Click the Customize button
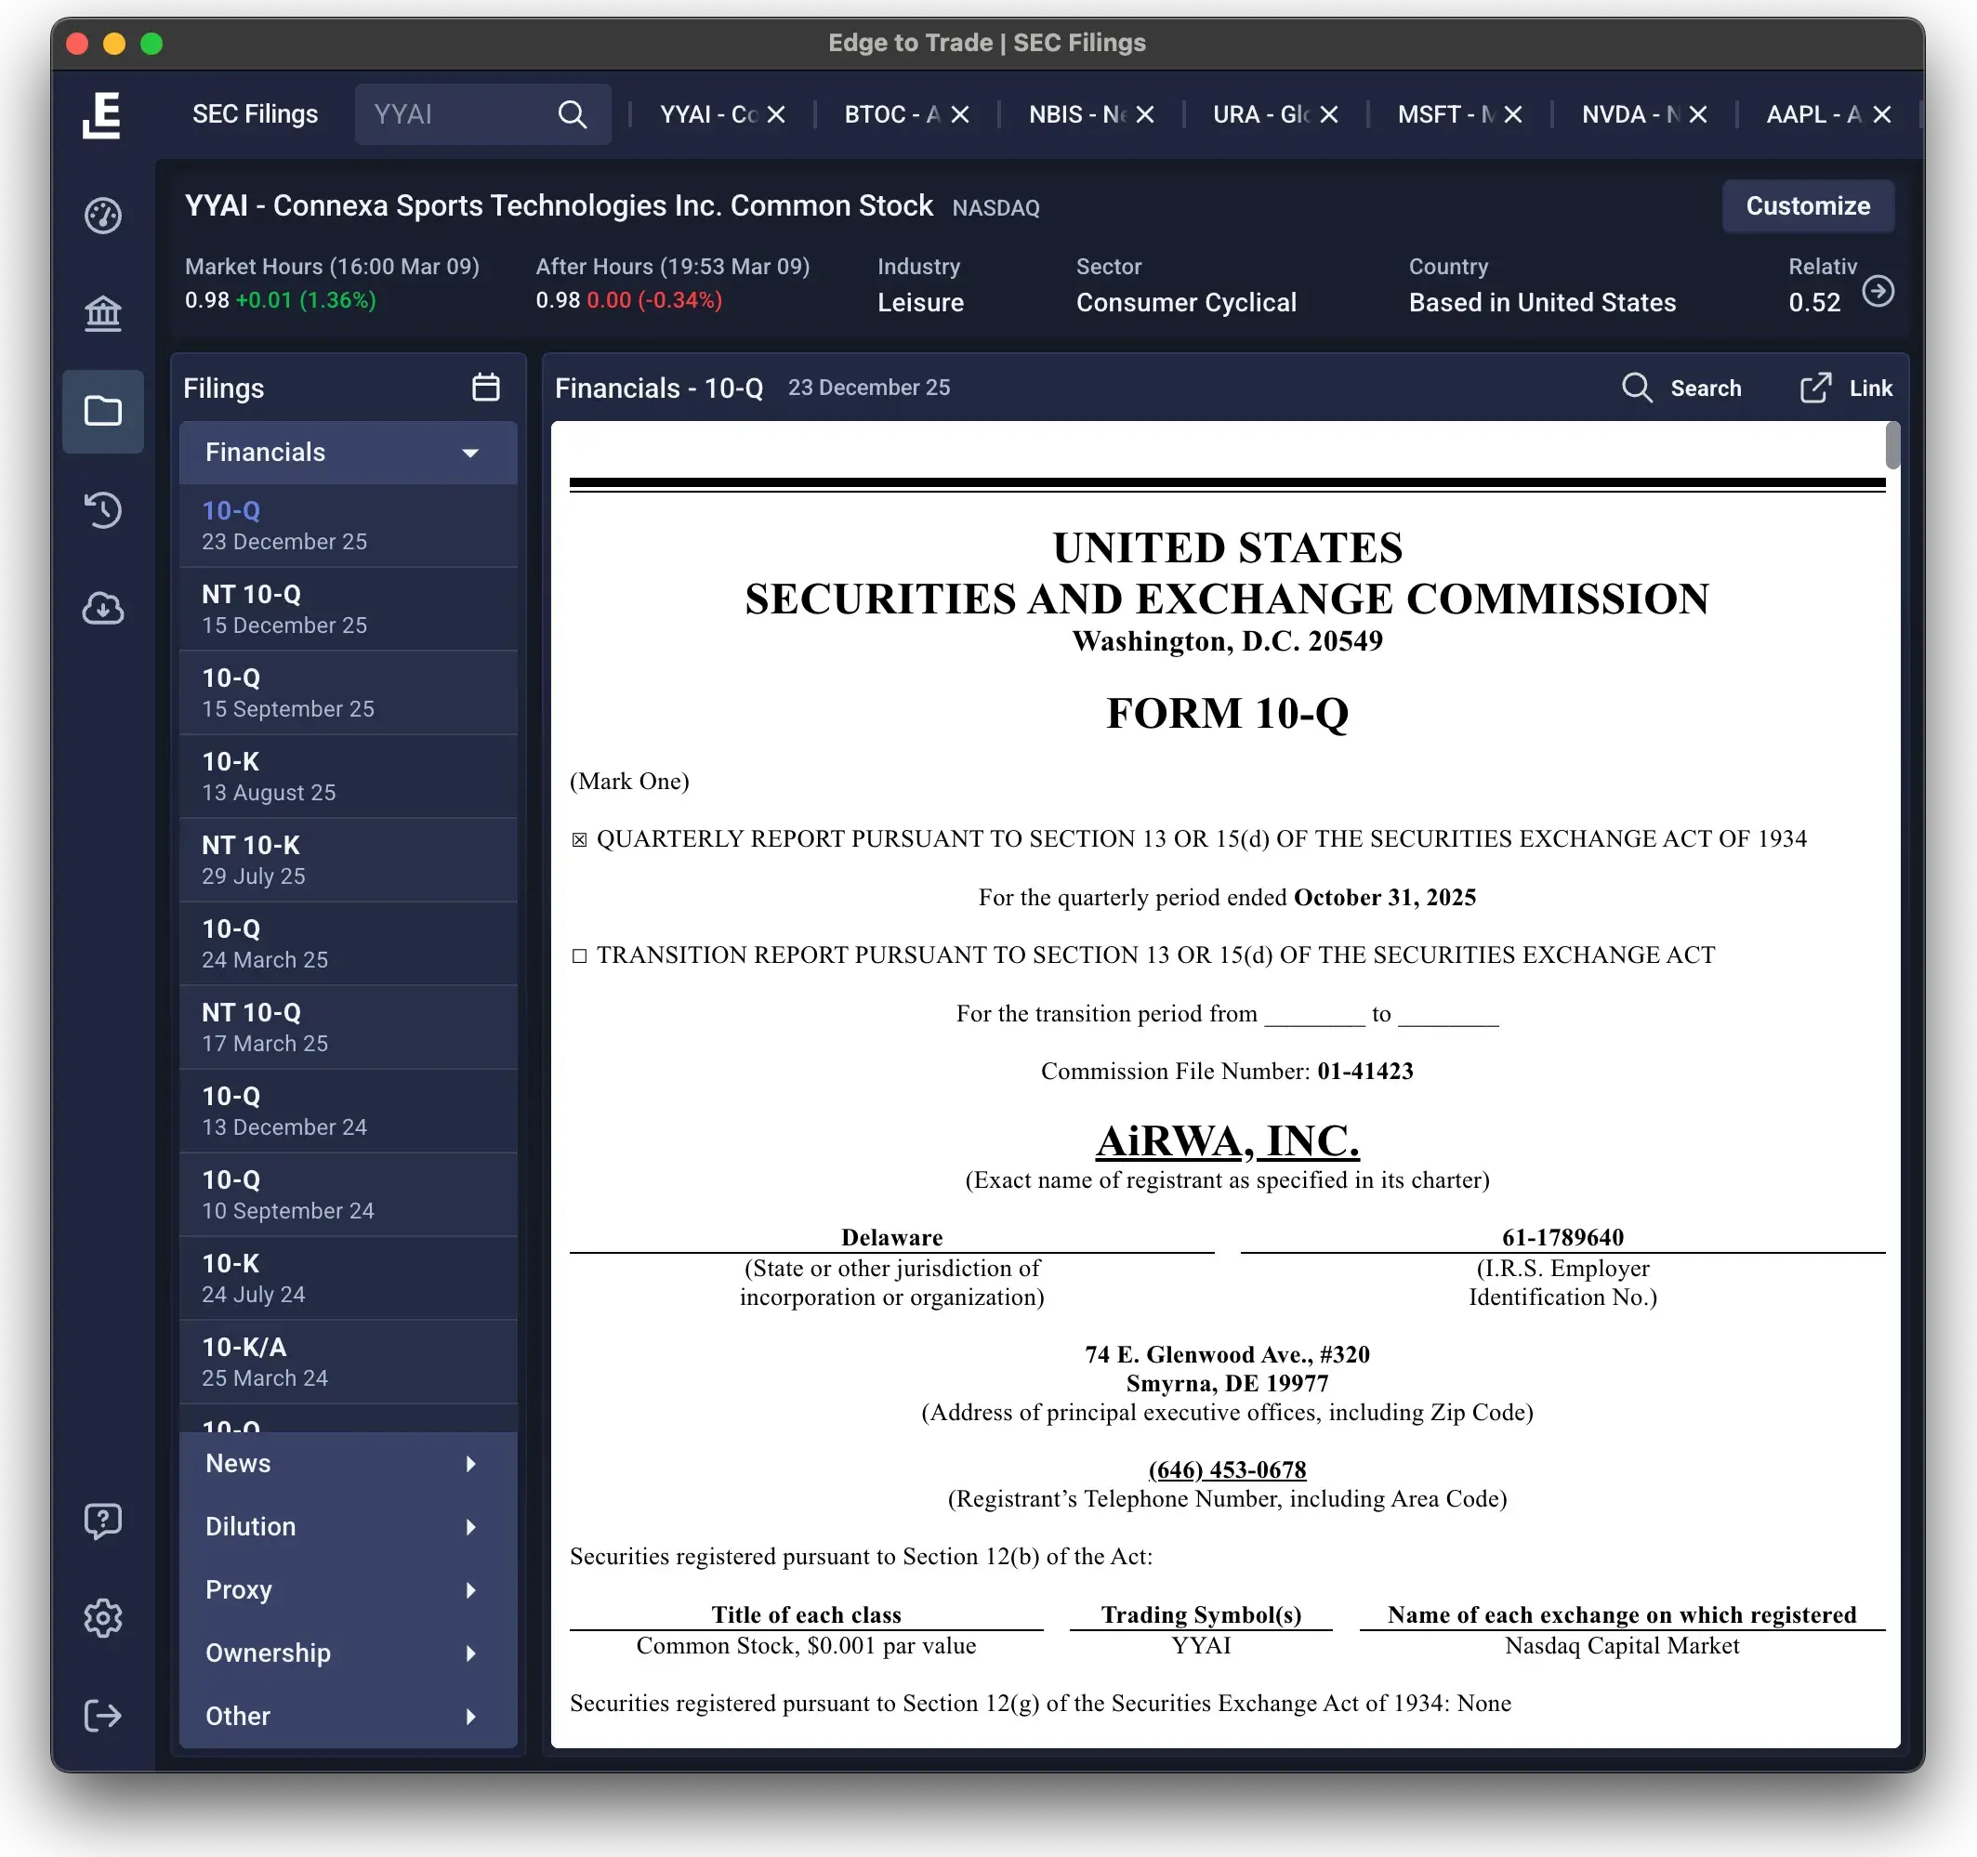 pyautogui.click(x=1808, y=206)
